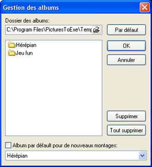Viewport: 152px width, 167px height.
Task: Select the Jeu fun album name in the list
Action: pyautogui.click(x=24, y=53)
